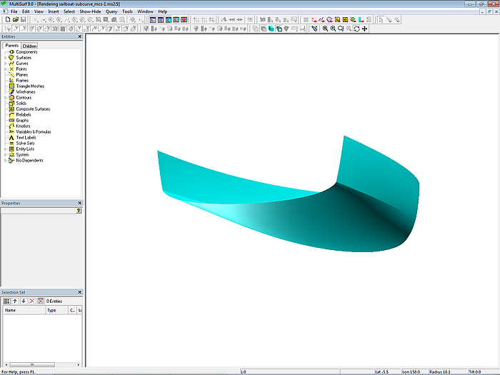Select Triangle Meshes in entity tree
Image resolution: width=500 pixels, height=375 pixels.
coord(29,86)
